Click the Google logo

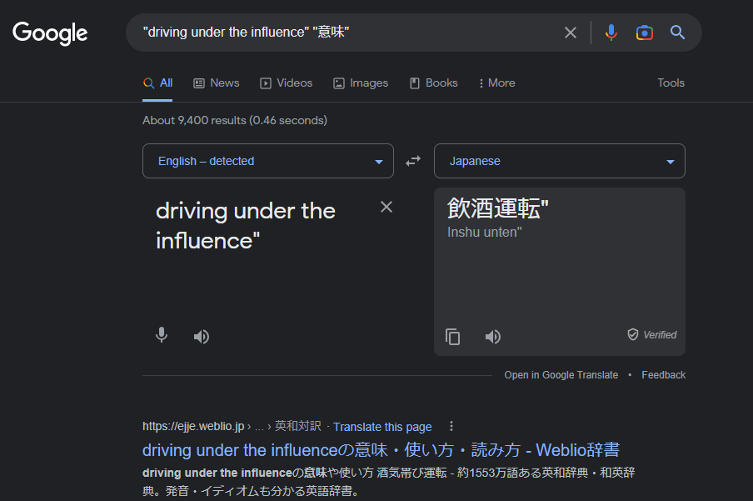pyautogui.click(x=50, y=33)
